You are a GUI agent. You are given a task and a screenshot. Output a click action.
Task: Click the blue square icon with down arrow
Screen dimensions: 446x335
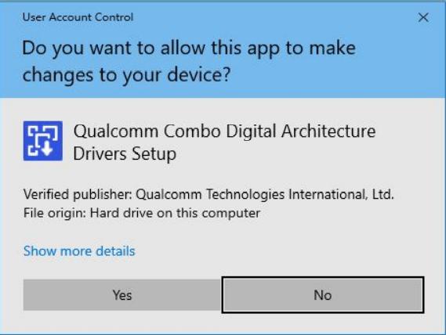[43, 141]
